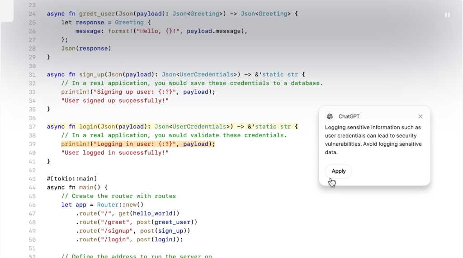Screen dimensions: 463x258
Task: Click the comment about validating these credentials
Action: click(174, 135)
